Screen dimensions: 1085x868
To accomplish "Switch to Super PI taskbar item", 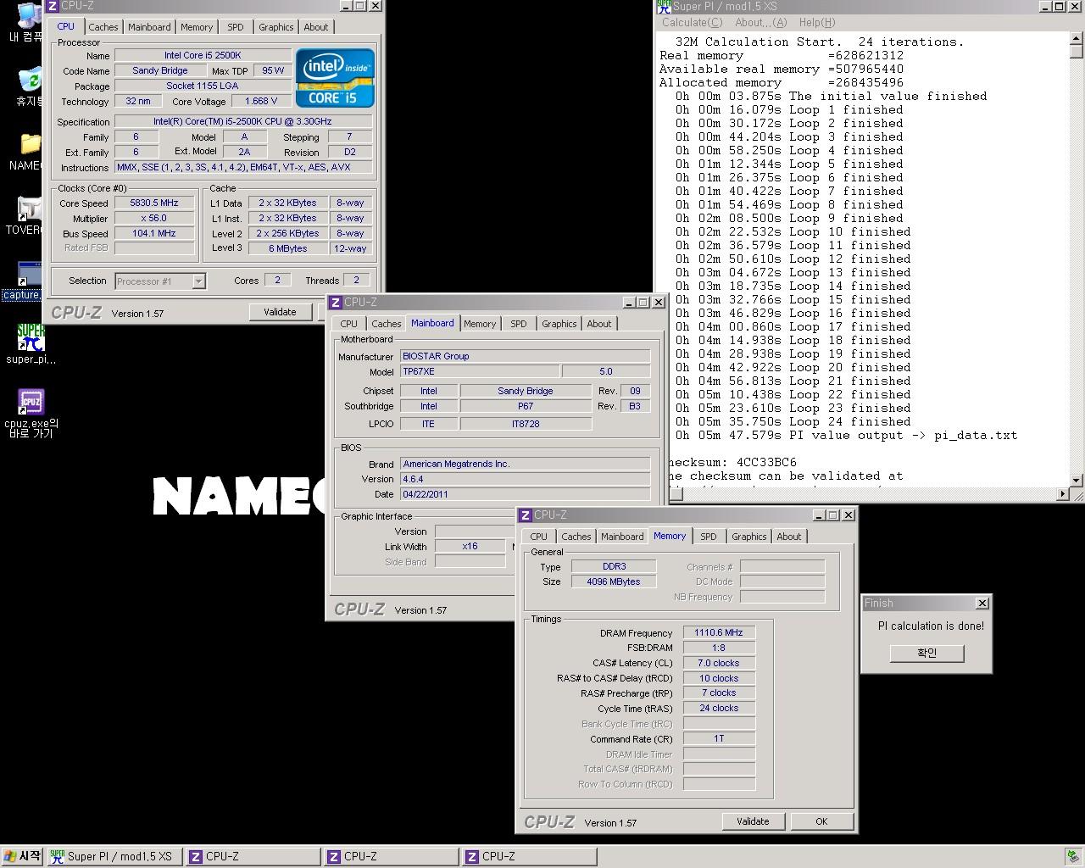I will pos(114,856).
